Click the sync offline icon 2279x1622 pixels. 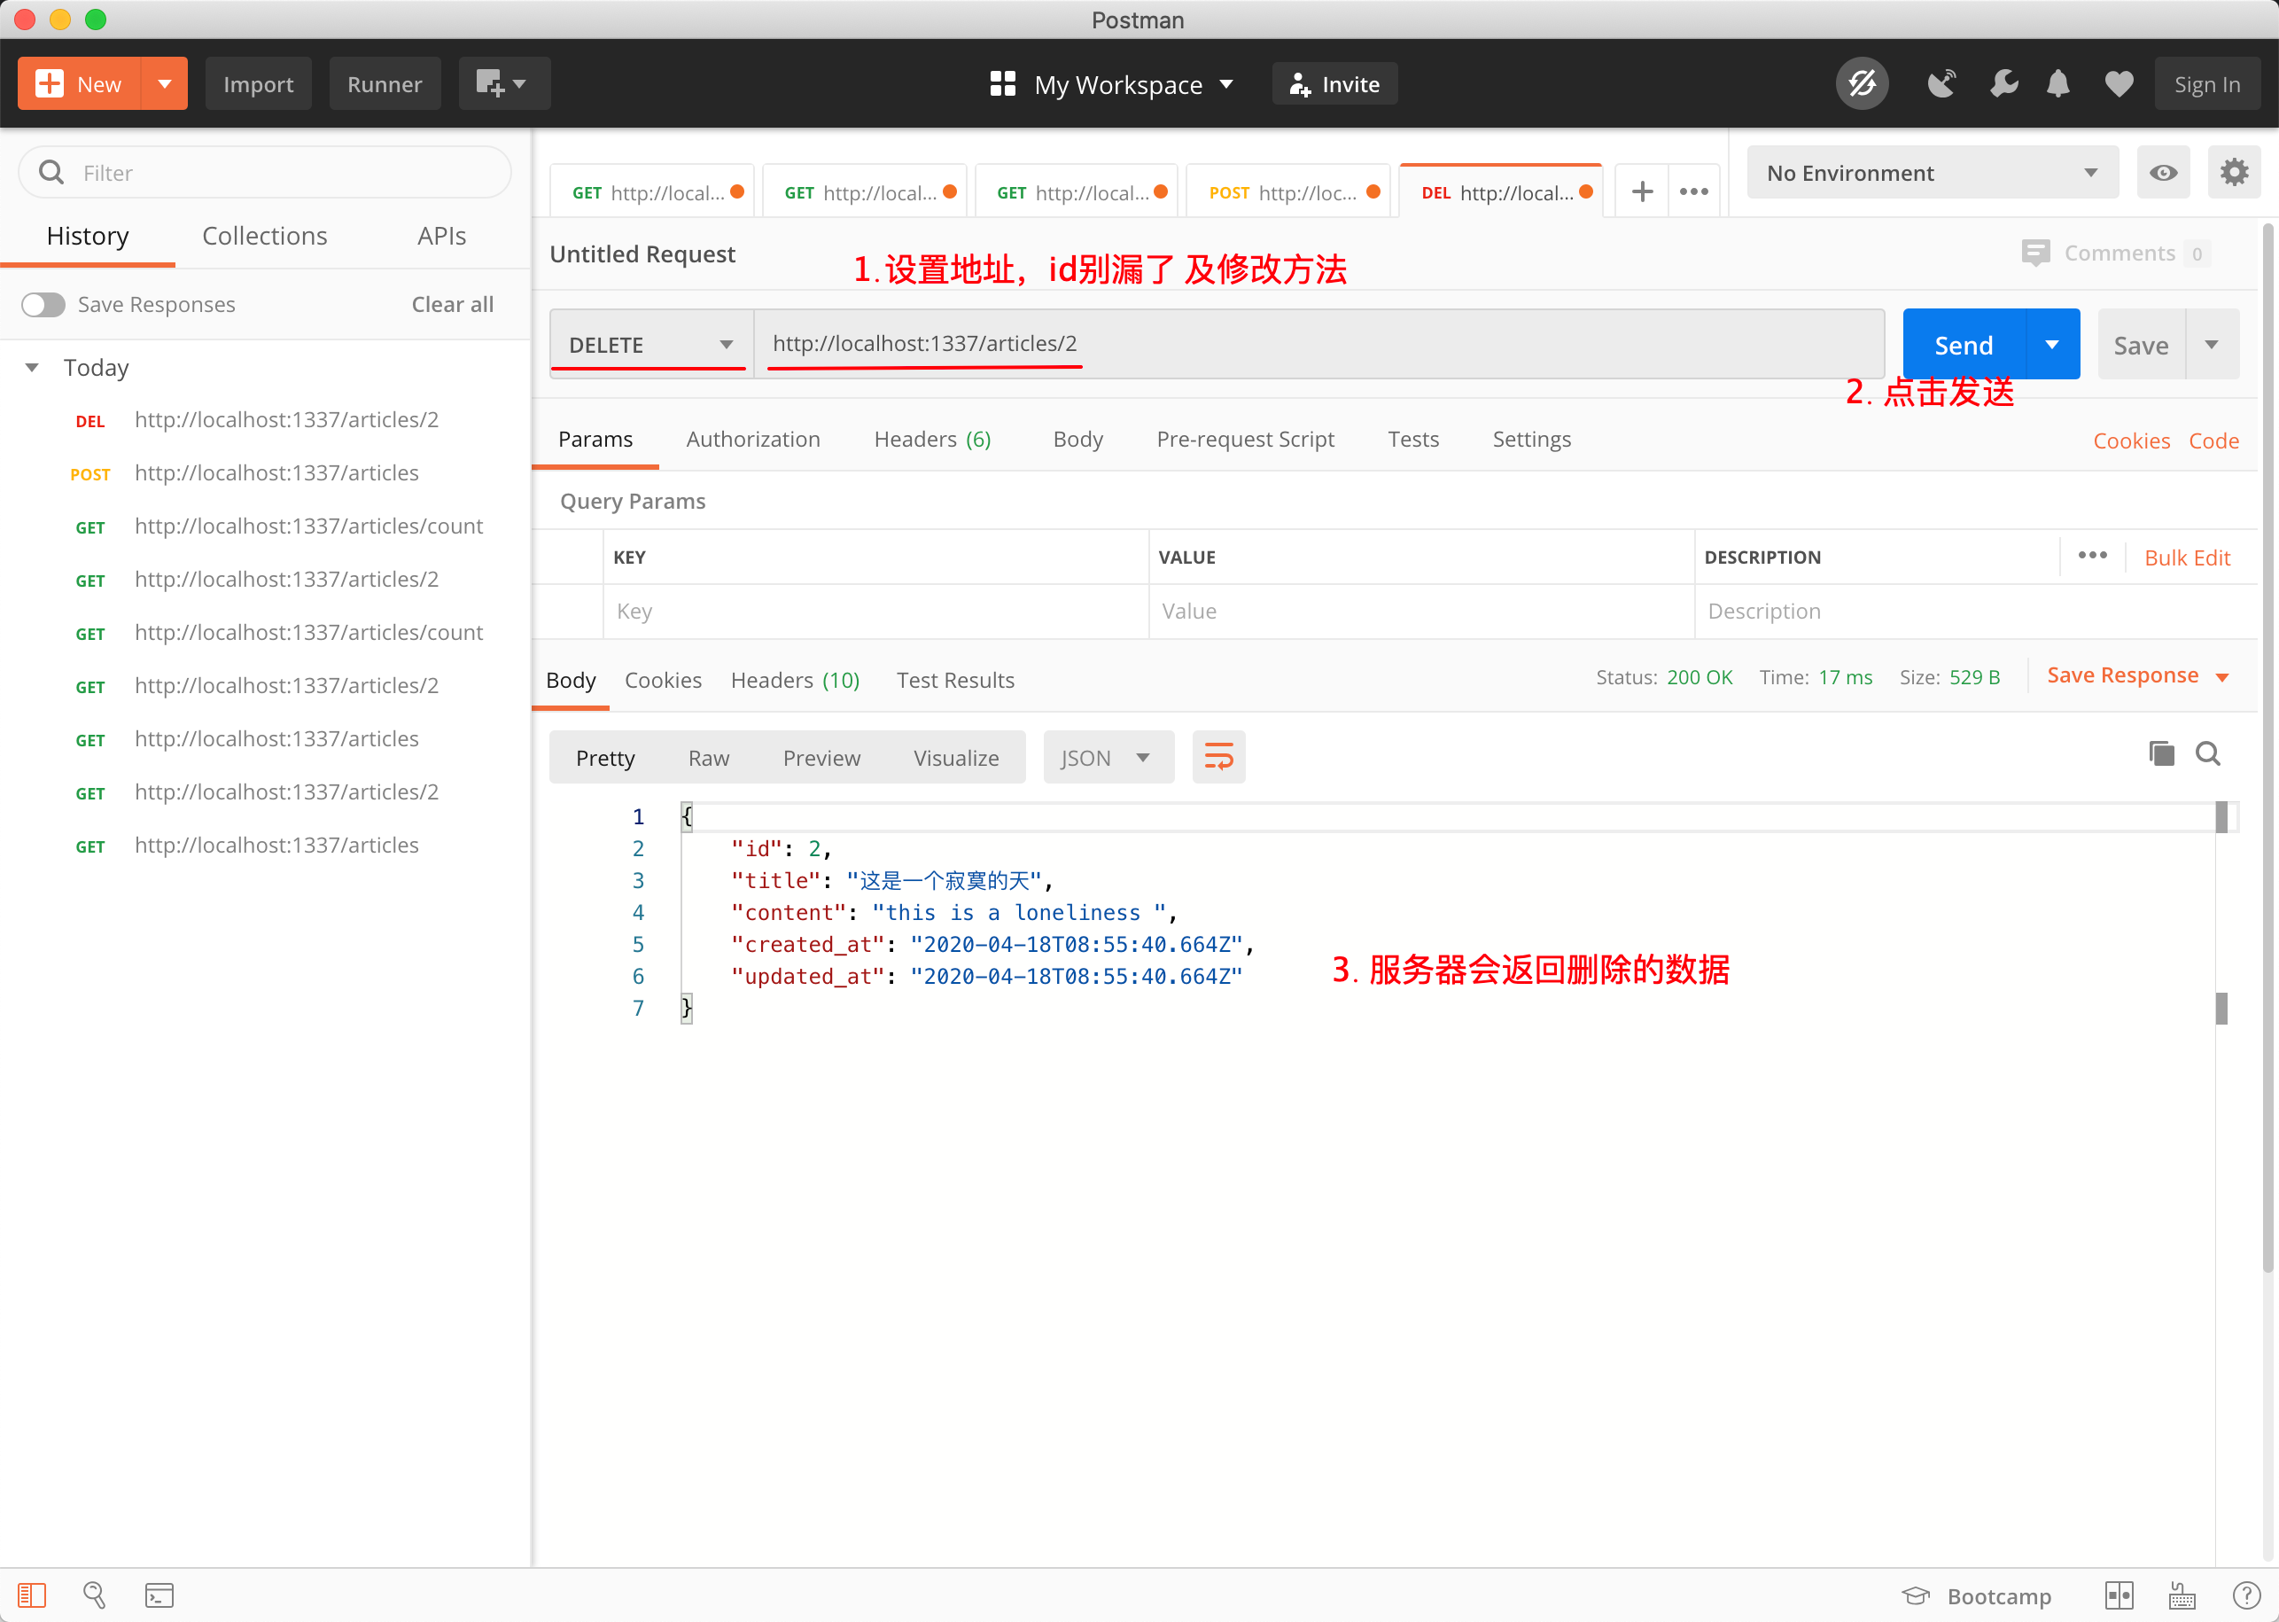[1862, 84]
